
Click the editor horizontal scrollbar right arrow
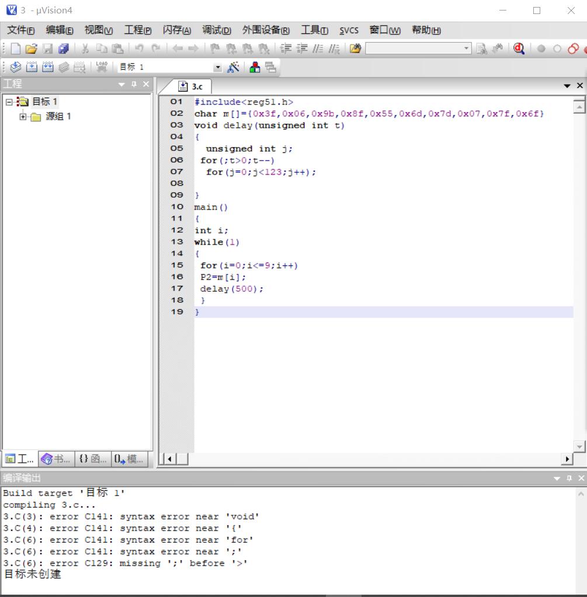567,459
